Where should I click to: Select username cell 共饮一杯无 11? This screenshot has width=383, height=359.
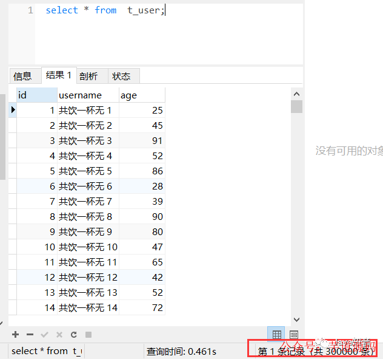click(88, 262)
